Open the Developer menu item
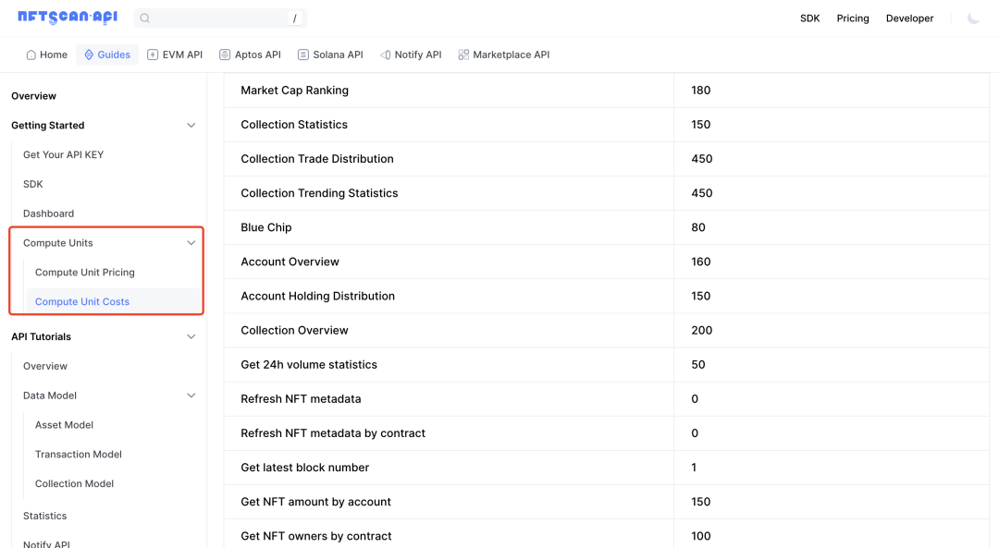 [909, 18]
